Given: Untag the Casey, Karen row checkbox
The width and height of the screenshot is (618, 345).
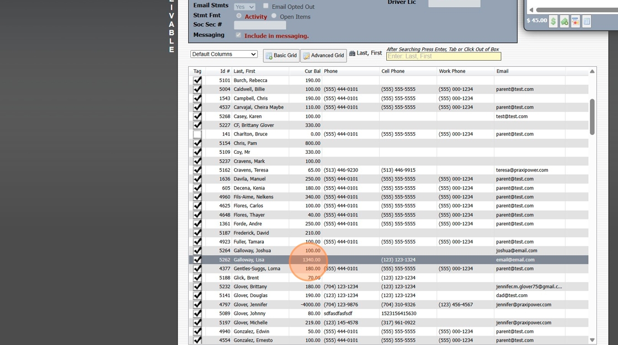Looking at the screenshot, I should (x=198, y=117).
